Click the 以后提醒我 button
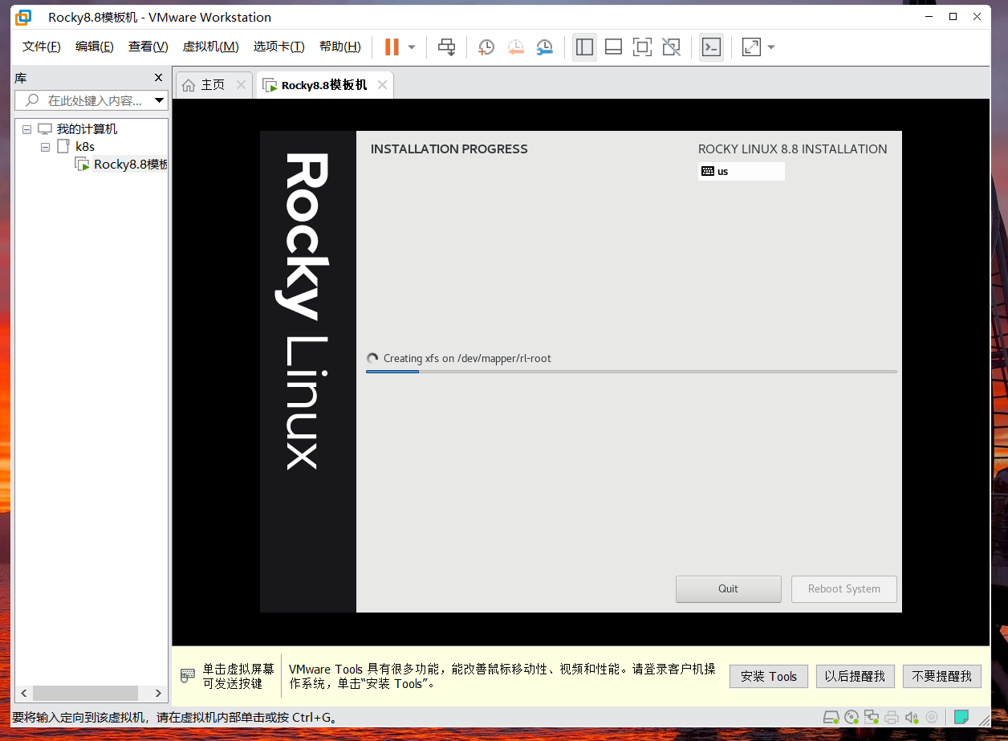The image size is (1008, 741). (855, 677)
